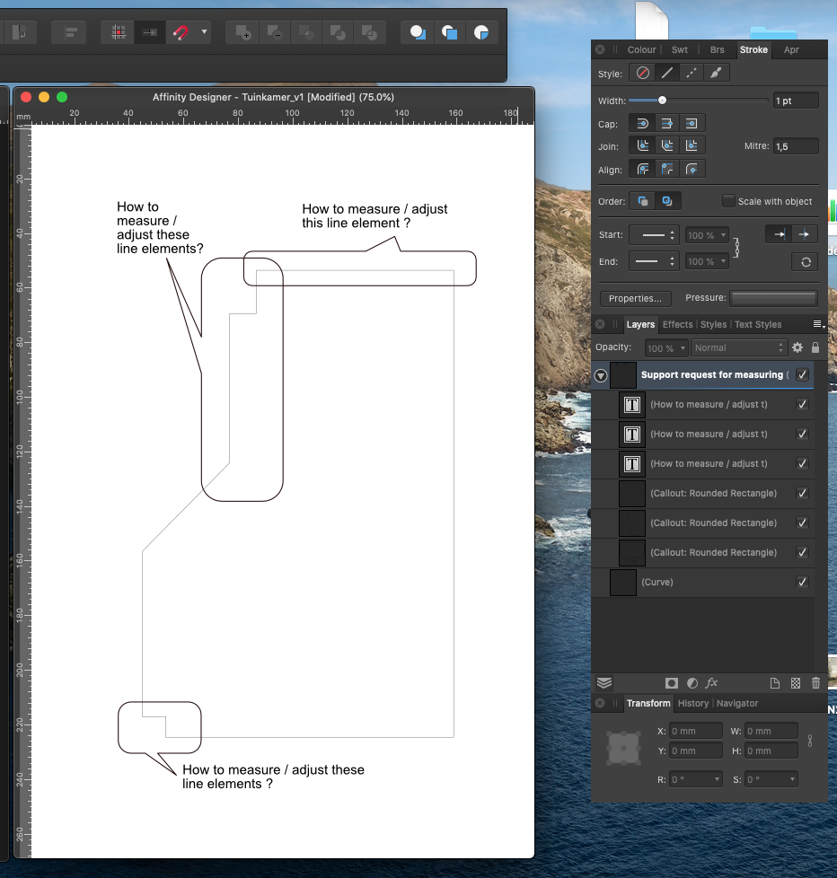Screen dimensions: 837x878
Task: Toggle the layer lock icon
Action: click(815, 347)
